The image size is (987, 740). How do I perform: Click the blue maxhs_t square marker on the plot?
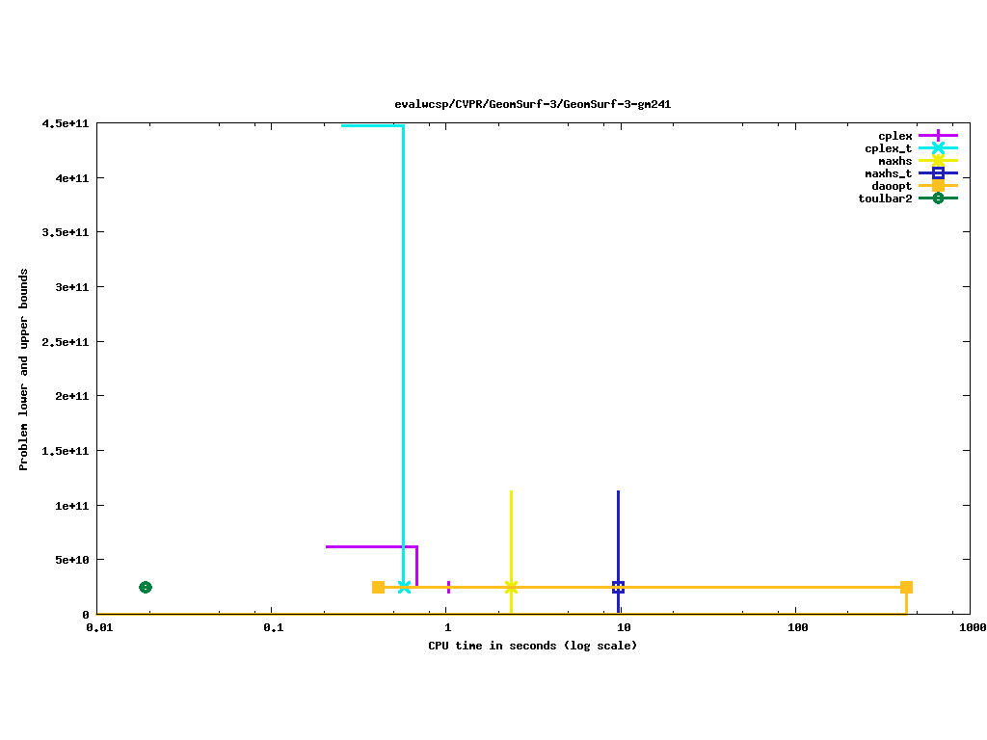tap(618, 587)
